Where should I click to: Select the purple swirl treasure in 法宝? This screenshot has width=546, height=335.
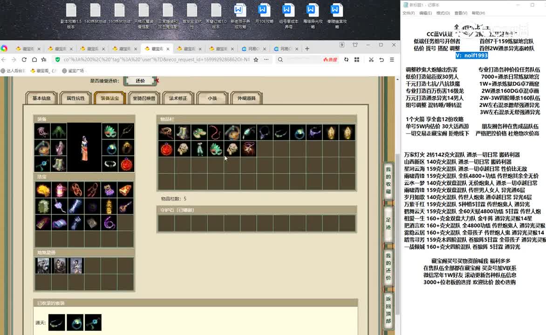coord(109,222)
